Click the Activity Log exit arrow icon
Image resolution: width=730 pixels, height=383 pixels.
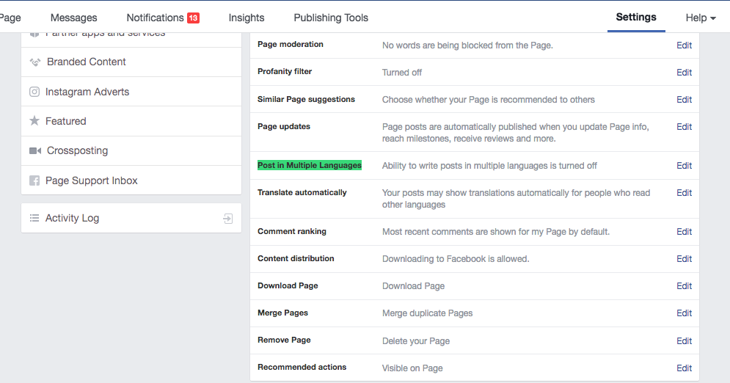(x=227, y=218)
